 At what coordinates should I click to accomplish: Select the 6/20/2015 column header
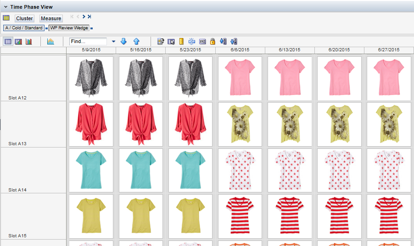(x=339, y=50)
